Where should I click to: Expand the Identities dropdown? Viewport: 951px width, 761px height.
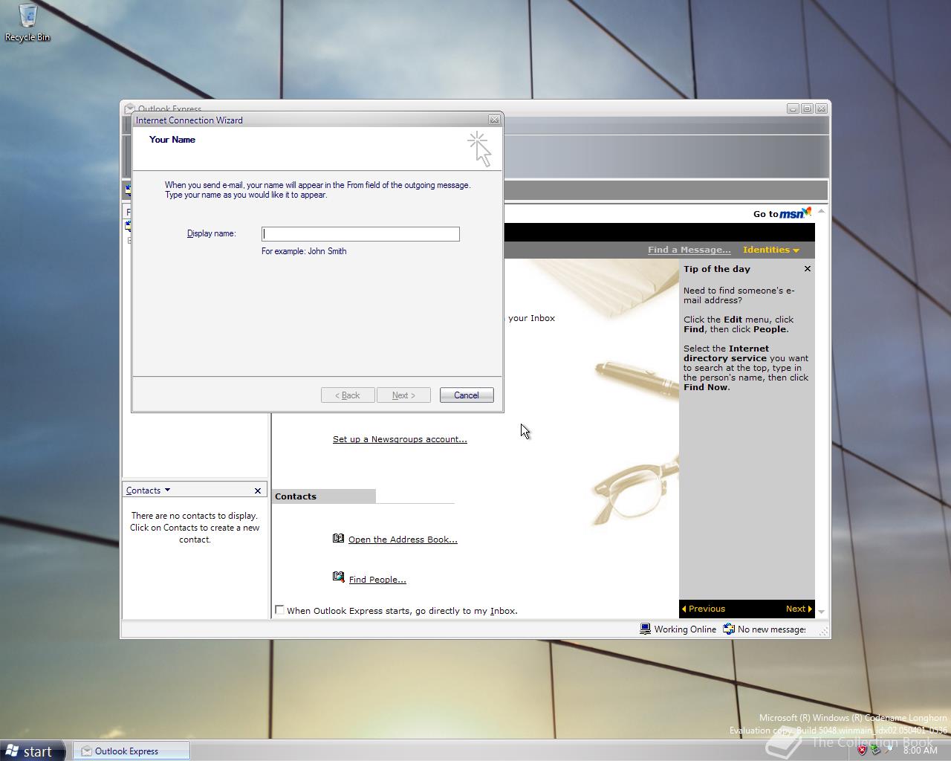pos(771,250)
